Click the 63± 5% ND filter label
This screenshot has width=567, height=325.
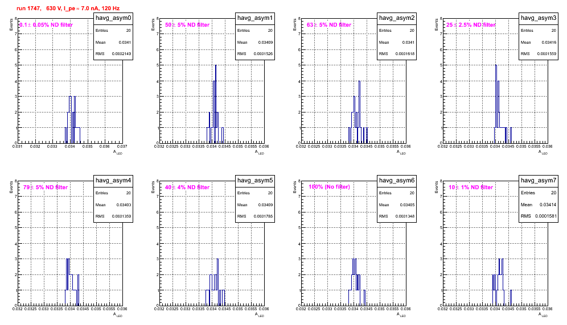coord(329,25)
